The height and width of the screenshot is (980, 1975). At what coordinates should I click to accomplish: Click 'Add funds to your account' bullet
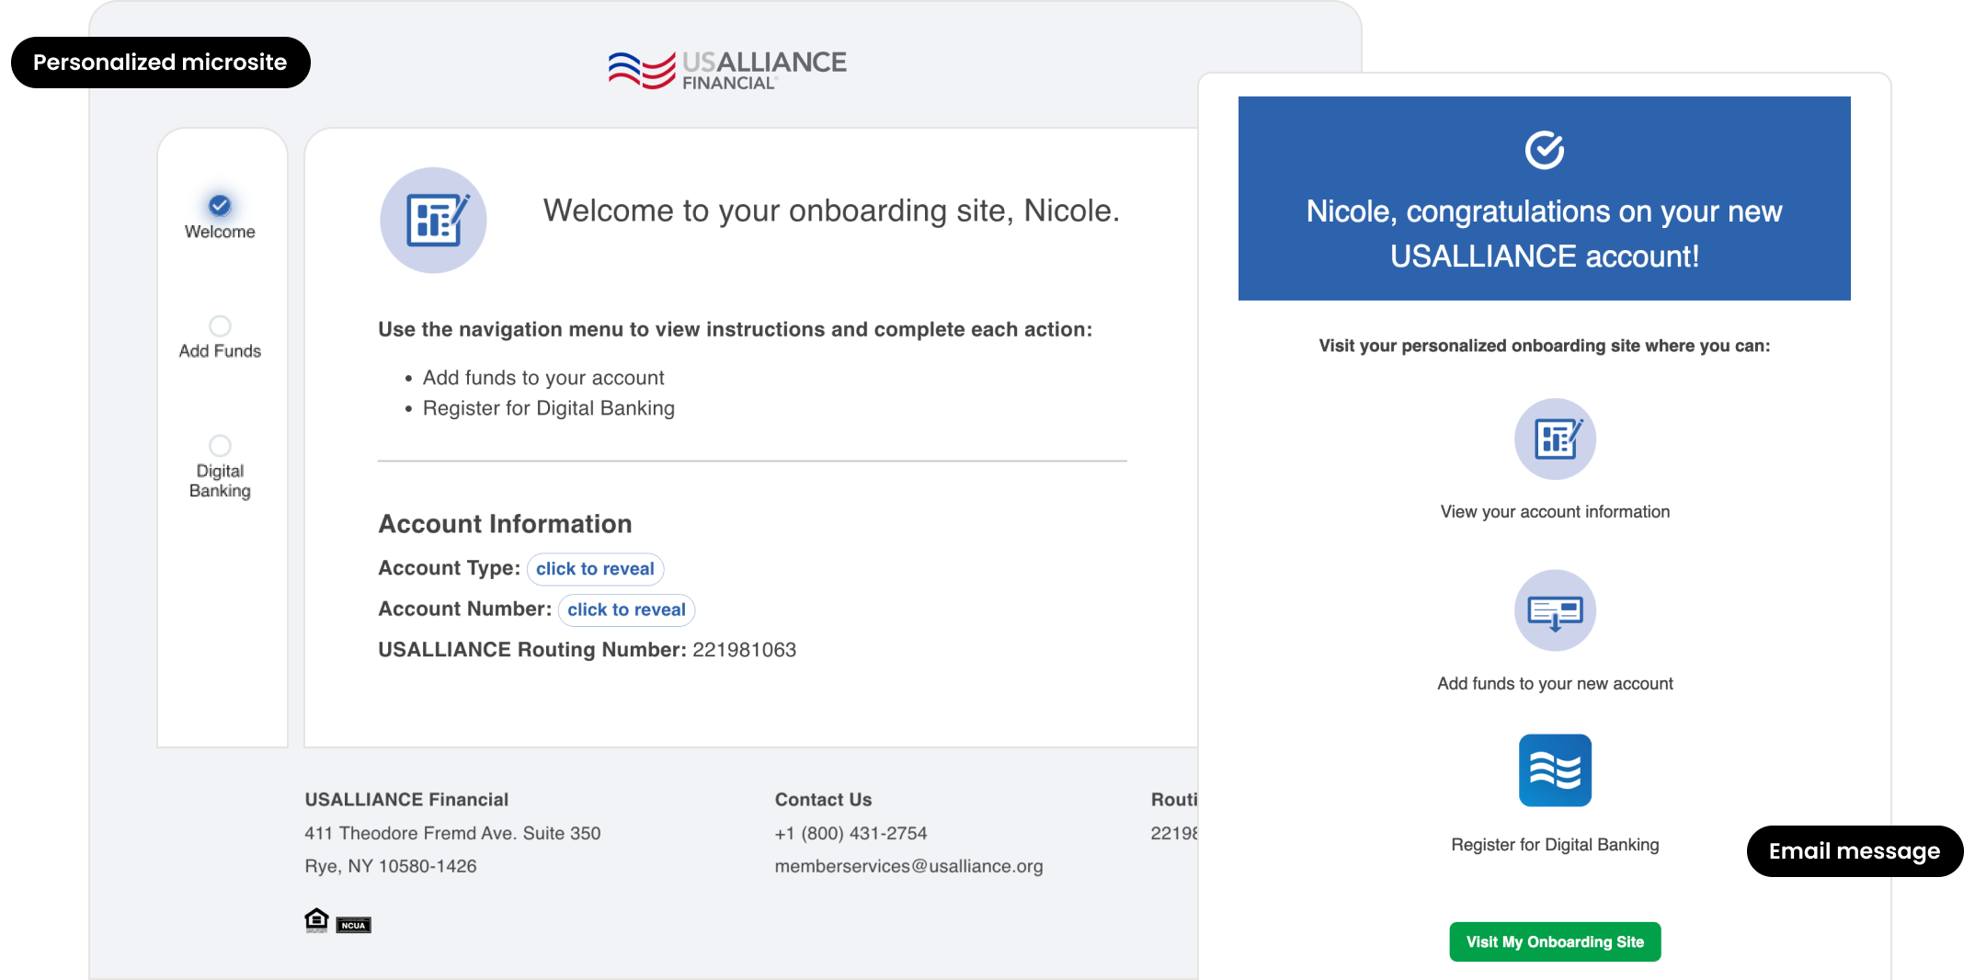click(x=543, y=378)
